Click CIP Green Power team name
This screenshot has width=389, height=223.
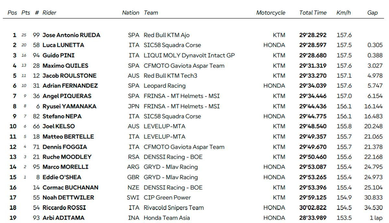tap(167, 197)
